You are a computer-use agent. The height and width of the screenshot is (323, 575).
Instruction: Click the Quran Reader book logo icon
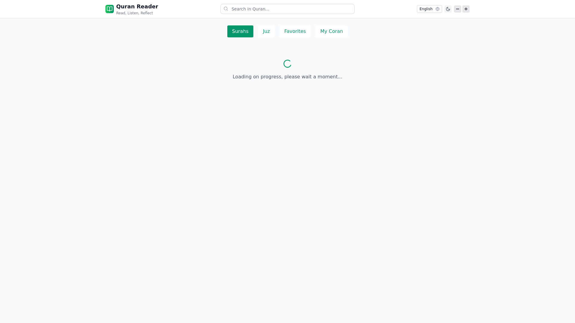[x=110, y=9]
